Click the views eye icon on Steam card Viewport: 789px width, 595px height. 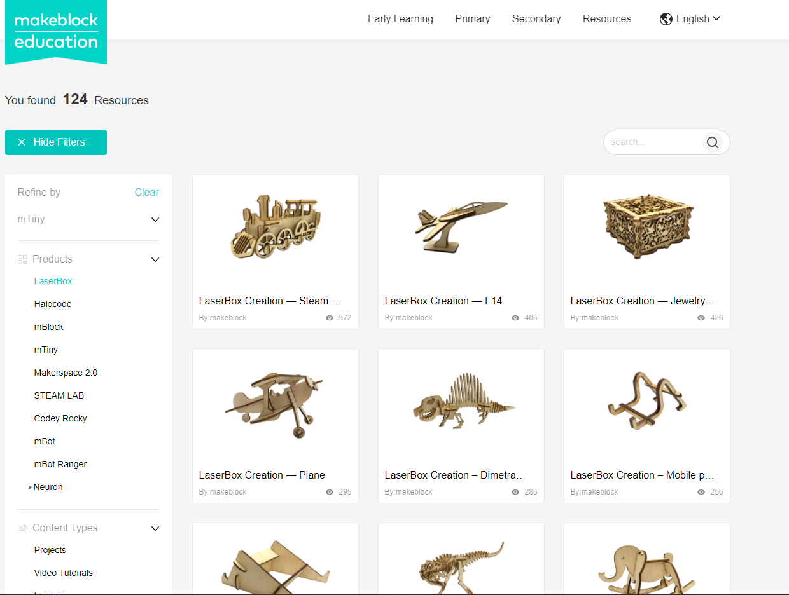(x=330, y=318)
